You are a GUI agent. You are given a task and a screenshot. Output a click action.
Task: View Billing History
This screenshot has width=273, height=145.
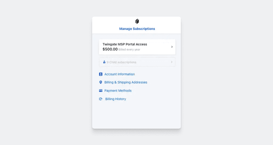coord(116,99)
